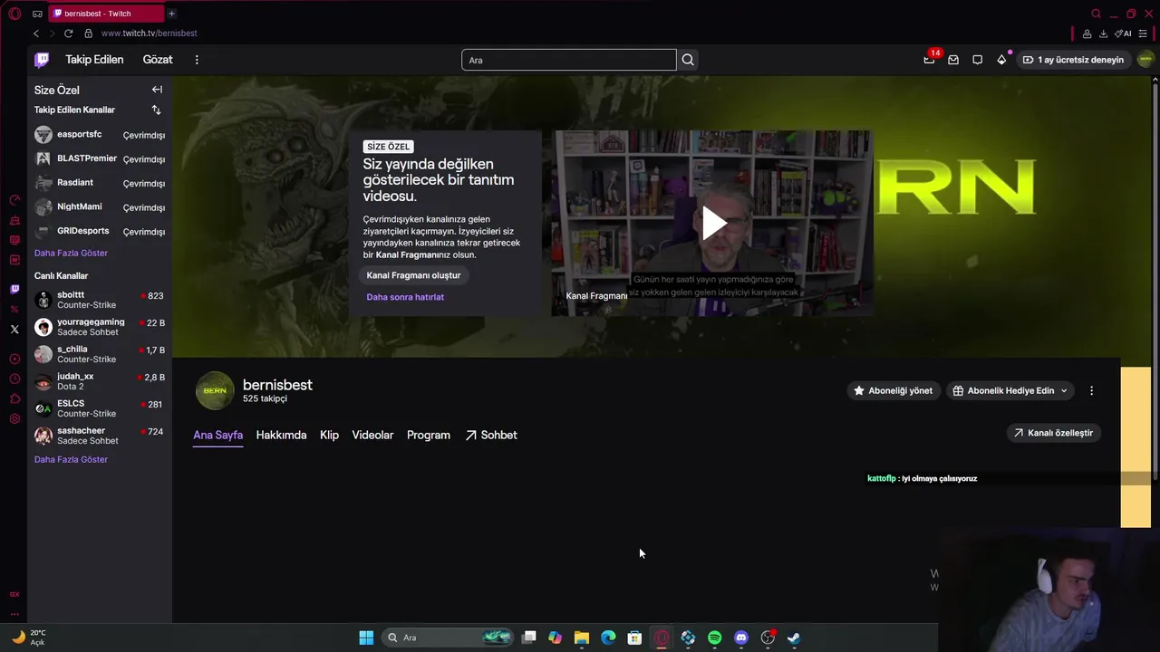1160x652 pixels.
Task: Open Opera downloads icon
Action: point(1103,34)
